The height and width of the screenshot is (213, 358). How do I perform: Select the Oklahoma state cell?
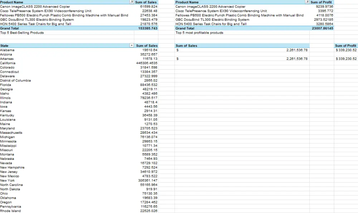[8, 198]
